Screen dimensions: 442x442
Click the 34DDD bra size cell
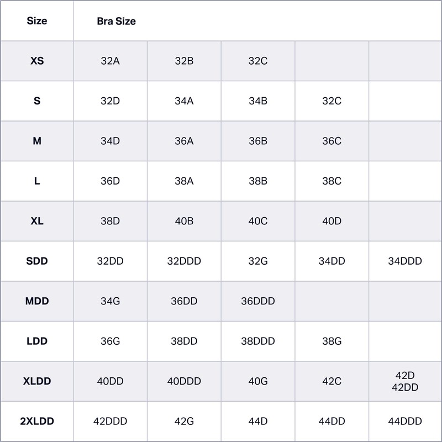click(405, 261)
